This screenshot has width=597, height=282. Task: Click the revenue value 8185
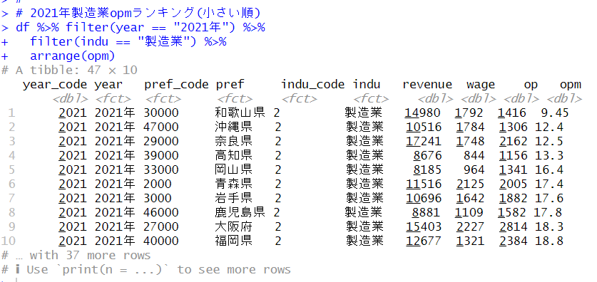(x=427, y=169)
